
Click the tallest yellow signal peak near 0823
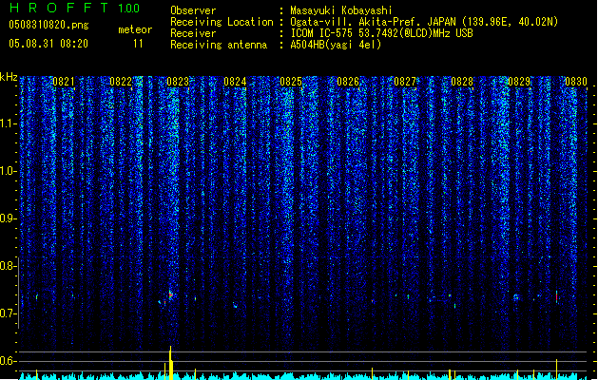tap(171, 363)
